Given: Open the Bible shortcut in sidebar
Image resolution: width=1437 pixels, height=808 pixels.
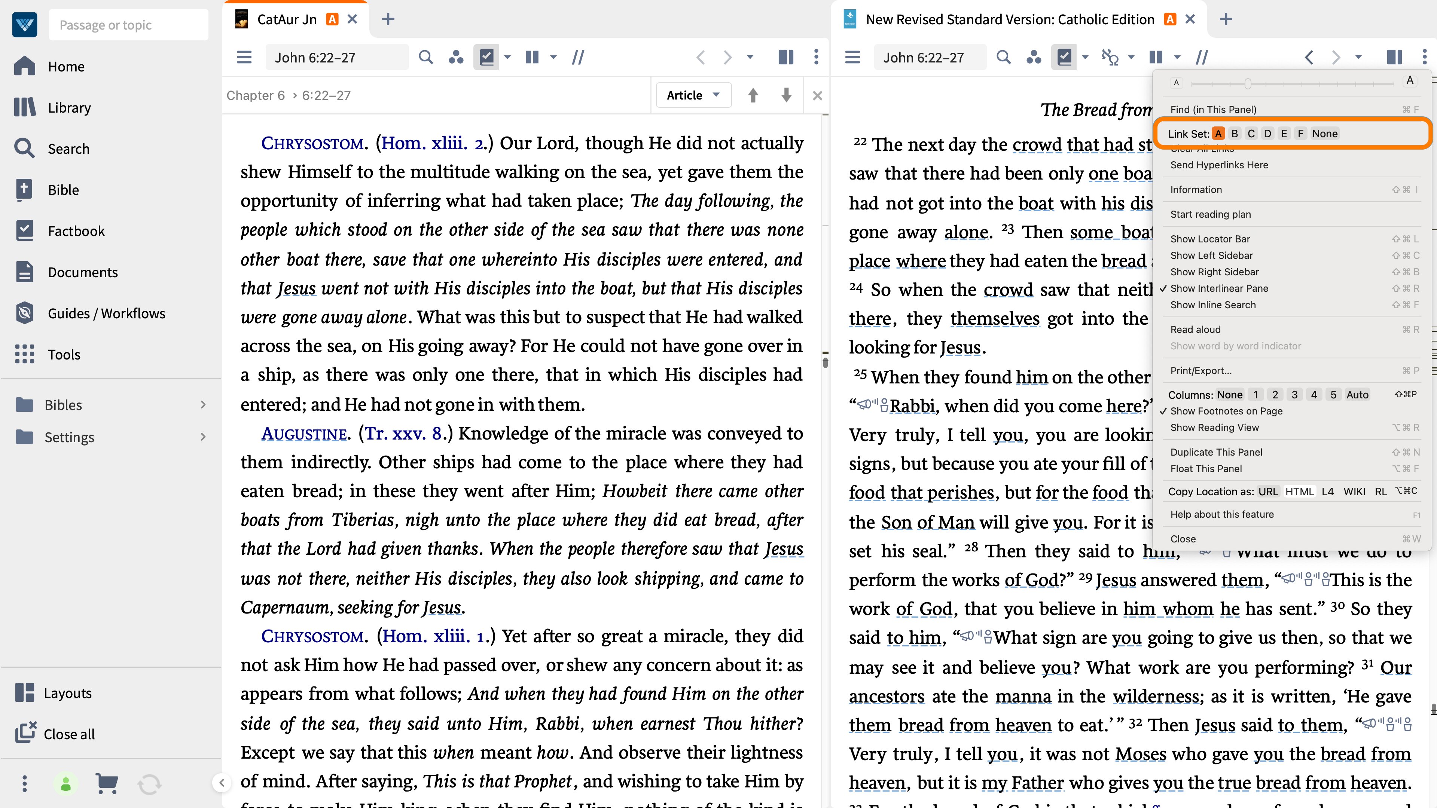Looking at the screenshot, I should click(x=48, y=190).
